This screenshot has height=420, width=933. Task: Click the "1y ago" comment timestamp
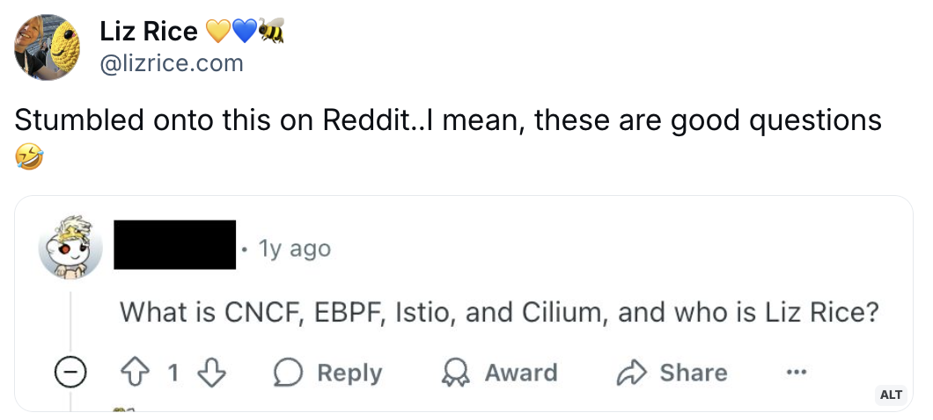[x=295, y=250]
